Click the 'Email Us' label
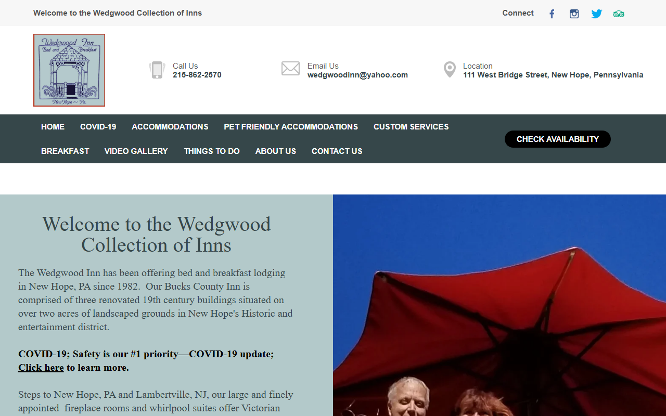666x416 pixels. pyautogui.click(x=323, y=66)
